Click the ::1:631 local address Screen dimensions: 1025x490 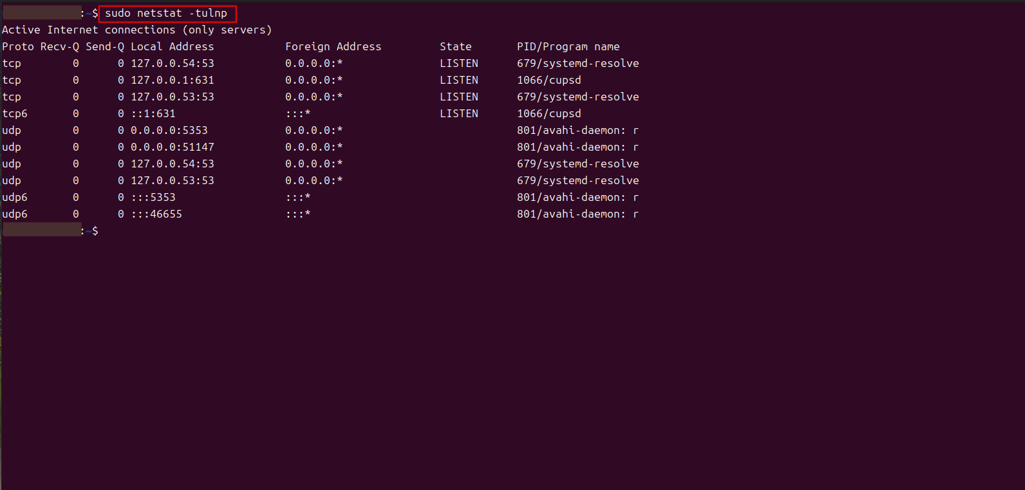click(x=153, y=114)
